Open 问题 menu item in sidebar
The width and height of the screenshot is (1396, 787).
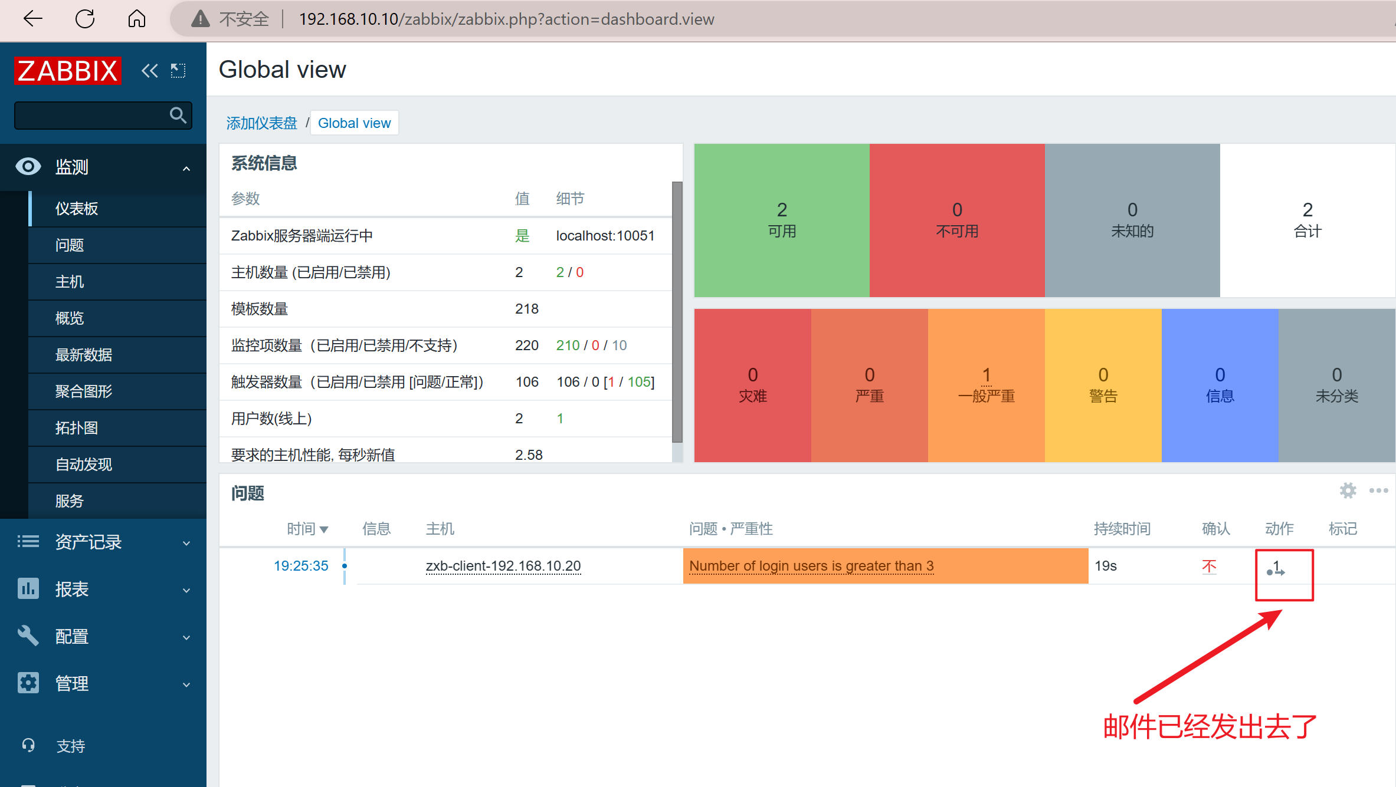click(x=117, y=245)
